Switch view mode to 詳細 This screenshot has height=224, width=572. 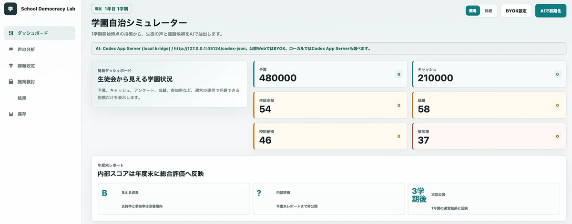(x=488, y=10)
